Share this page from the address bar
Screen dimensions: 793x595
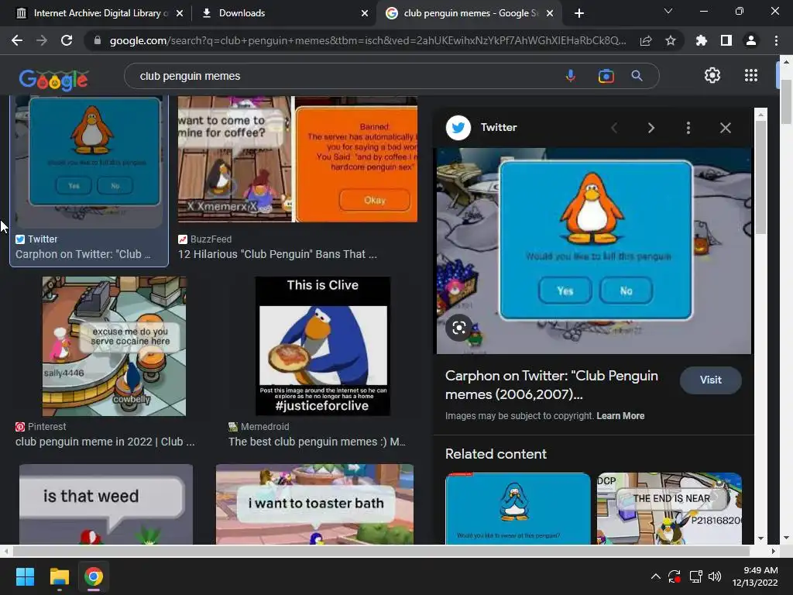tap(646, 40)
